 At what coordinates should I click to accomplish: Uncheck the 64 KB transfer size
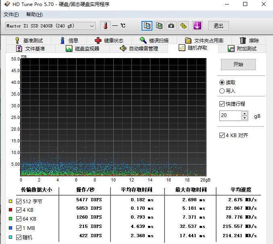coord(19,219)
